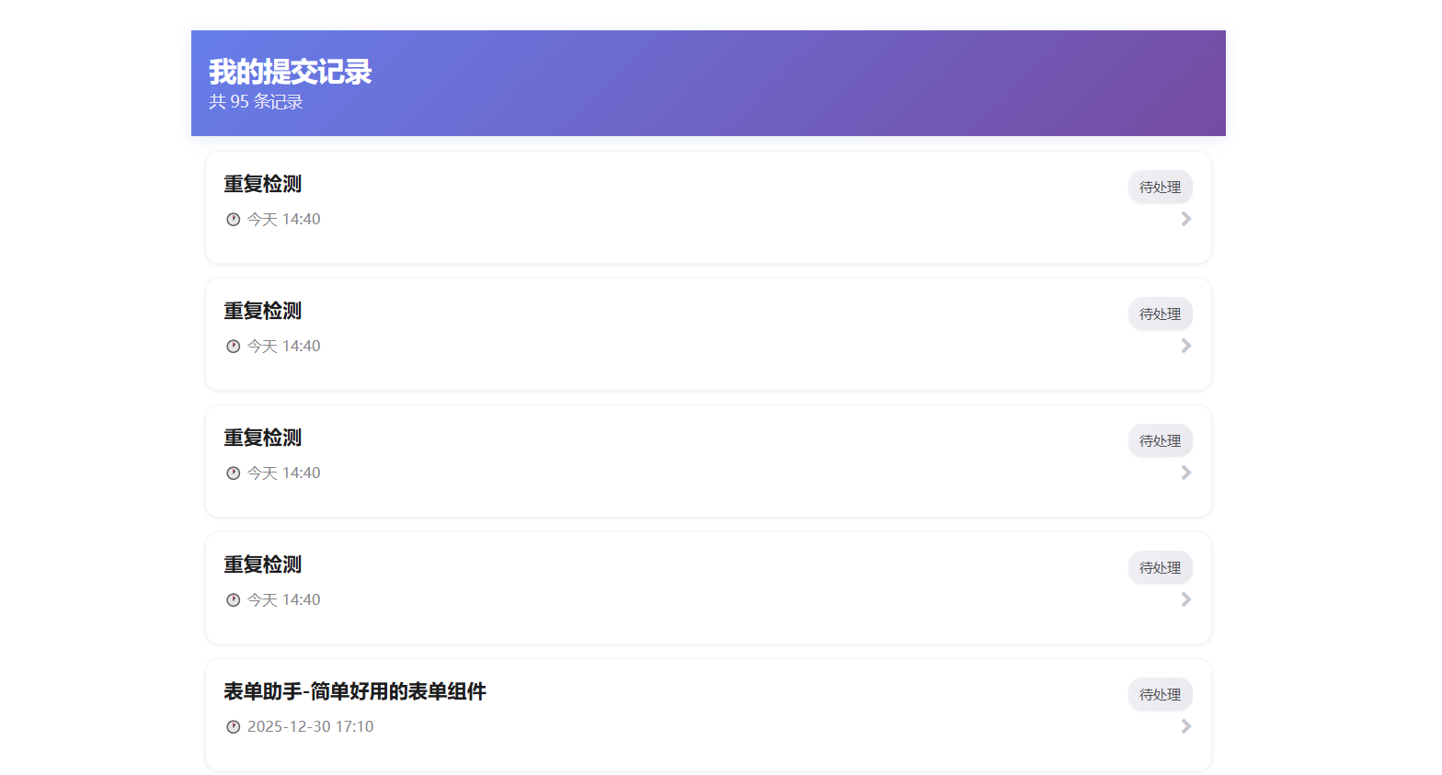The height and width of the screenshot is (775, 1442).
Task: Click the clock icon in the fourth record
Action: 234,600
